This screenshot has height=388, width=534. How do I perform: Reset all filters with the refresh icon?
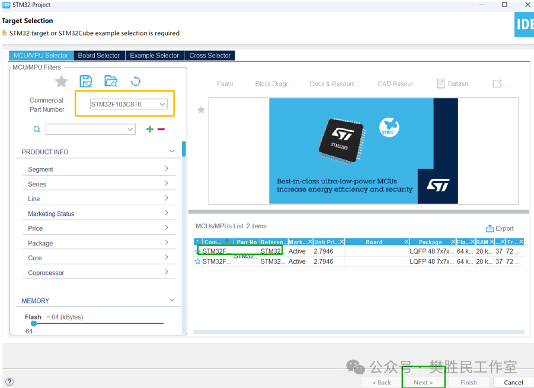(136, 82)
